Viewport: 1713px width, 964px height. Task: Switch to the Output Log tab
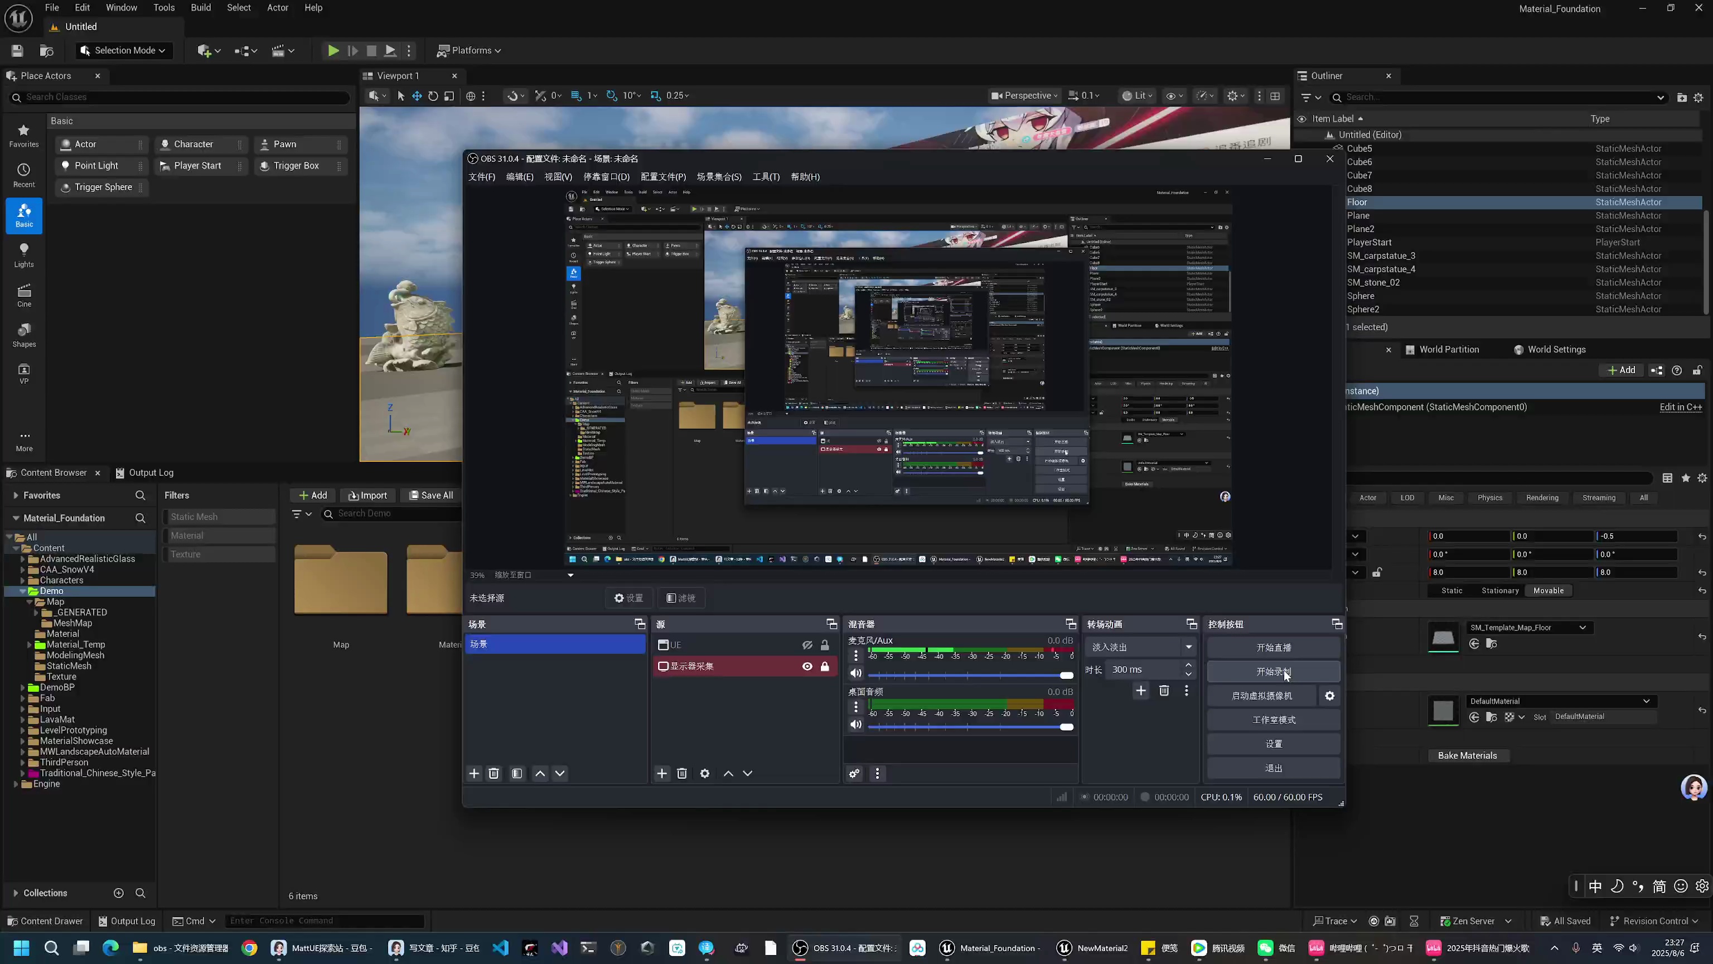144,473
